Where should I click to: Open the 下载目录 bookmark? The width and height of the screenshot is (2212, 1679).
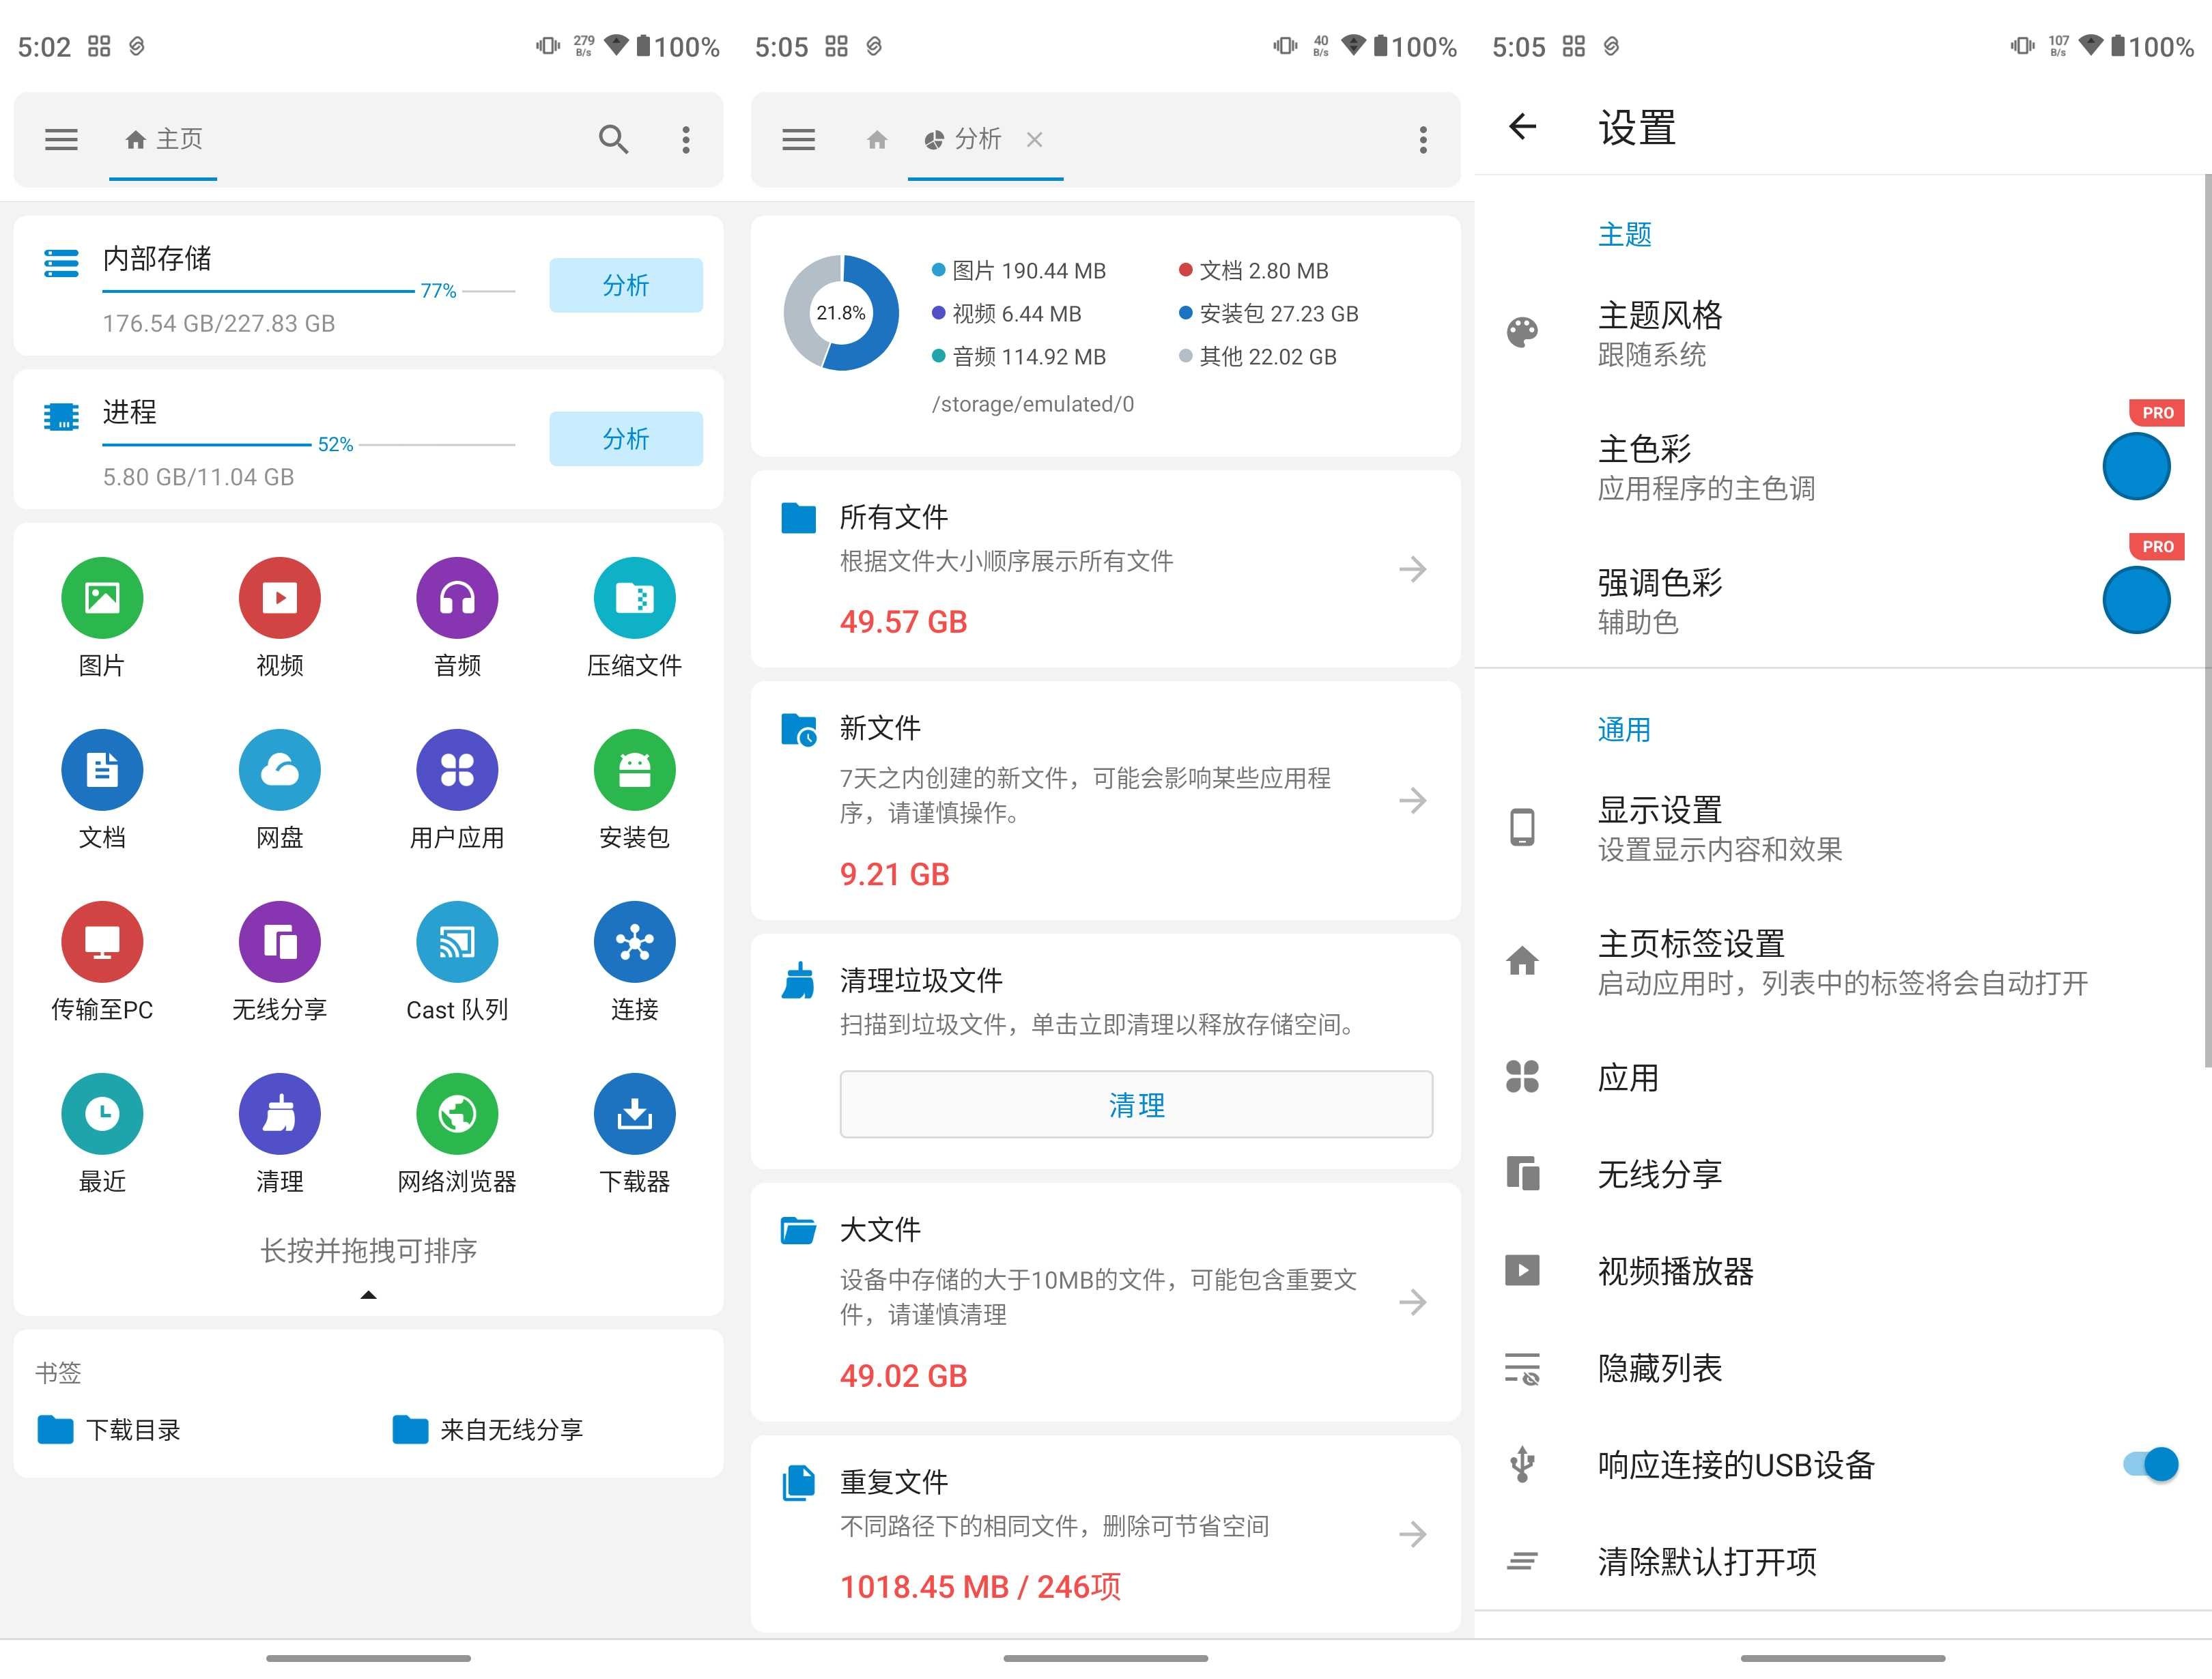tap(135, 1430)
